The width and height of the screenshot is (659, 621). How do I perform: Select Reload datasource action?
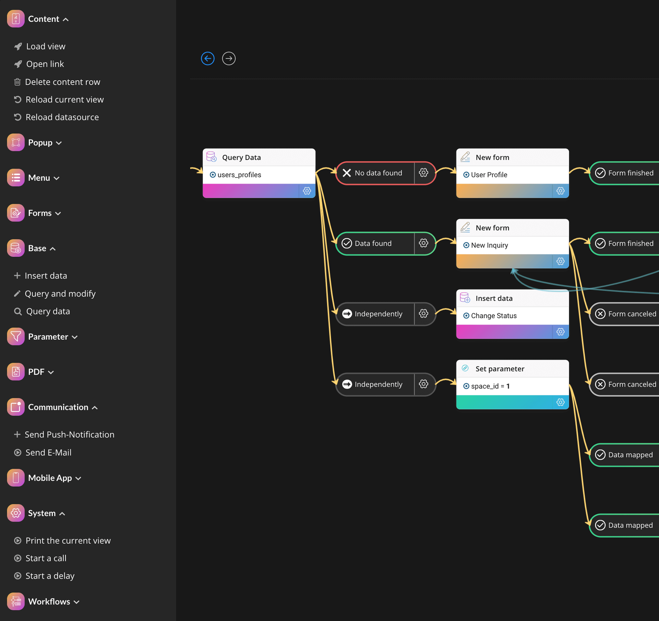click(56, 117)
